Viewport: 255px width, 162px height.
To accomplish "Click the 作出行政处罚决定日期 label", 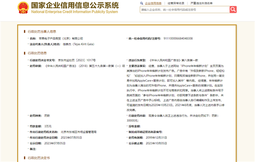I will tap(44, 138).
